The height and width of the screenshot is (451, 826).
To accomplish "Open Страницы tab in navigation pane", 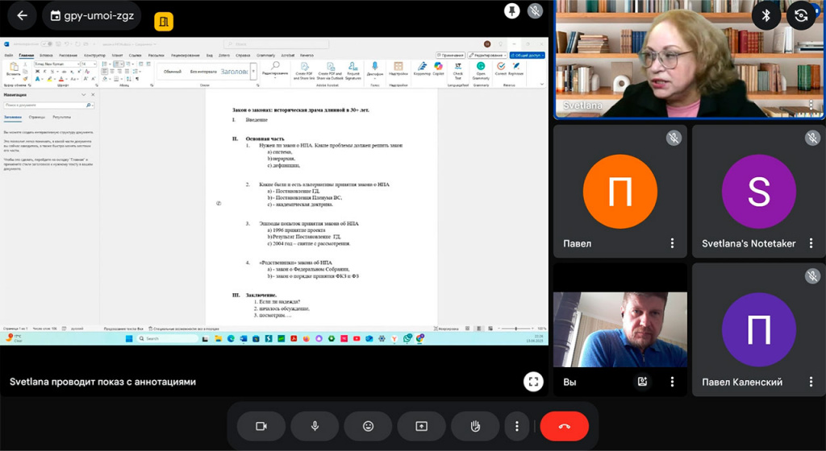I will [x=37, y=118].
